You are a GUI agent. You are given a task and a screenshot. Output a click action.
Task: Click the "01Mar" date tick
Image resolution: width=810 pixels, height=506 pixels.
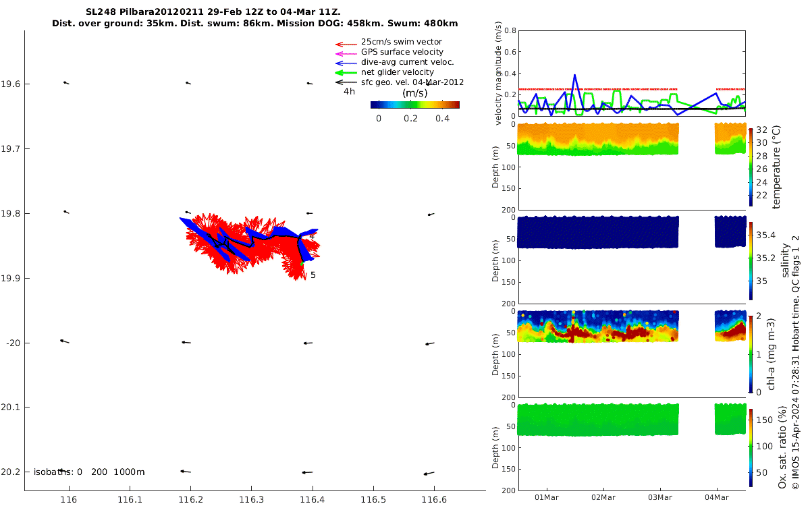click(x=547, y=497)
